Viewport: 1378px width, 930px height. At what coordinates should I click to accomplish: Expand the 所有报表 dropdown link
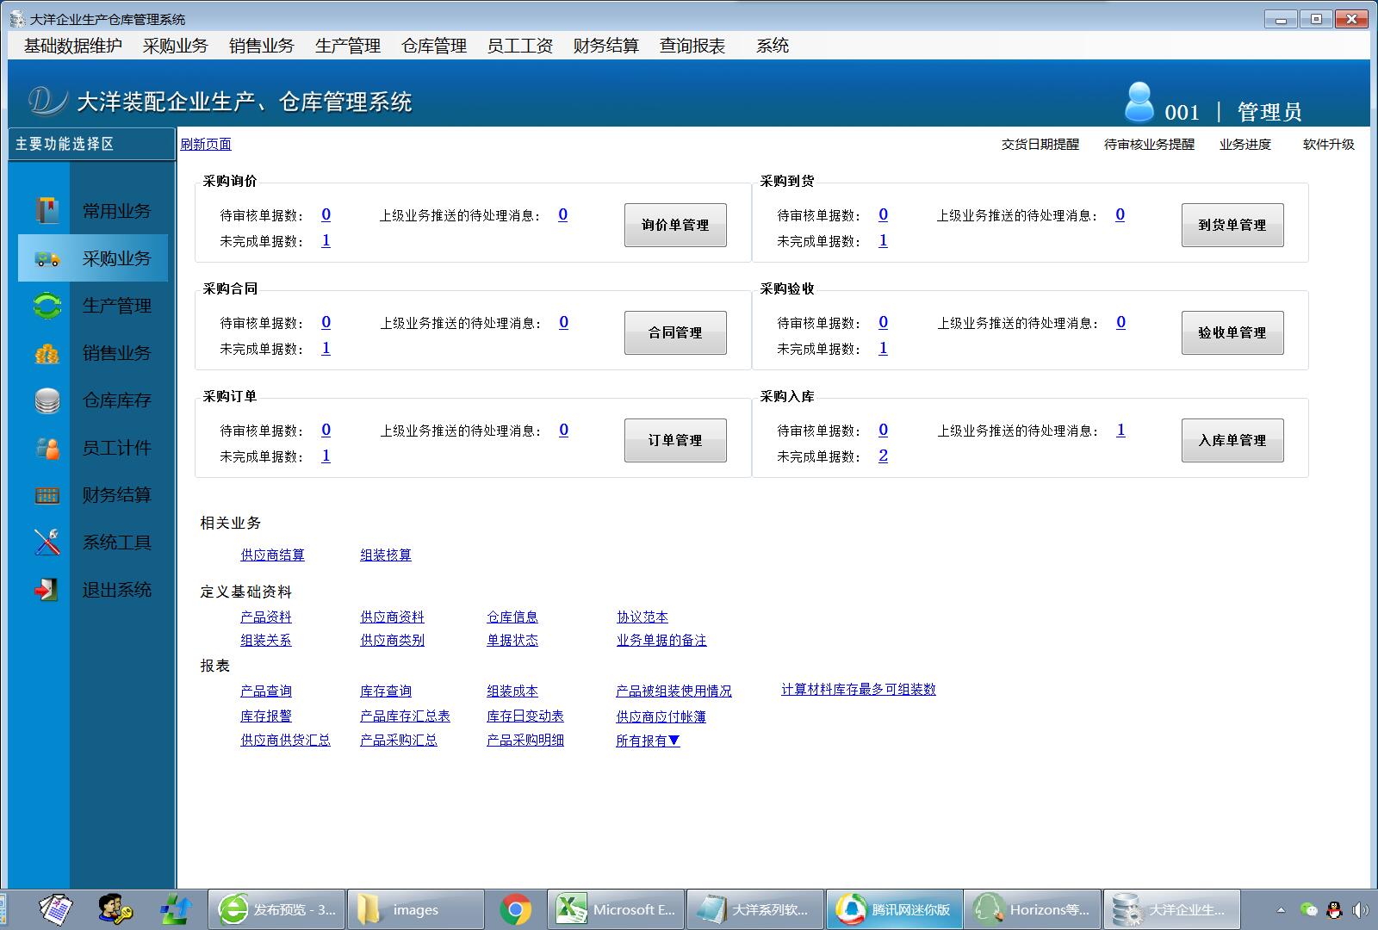[x=648, y=741]
